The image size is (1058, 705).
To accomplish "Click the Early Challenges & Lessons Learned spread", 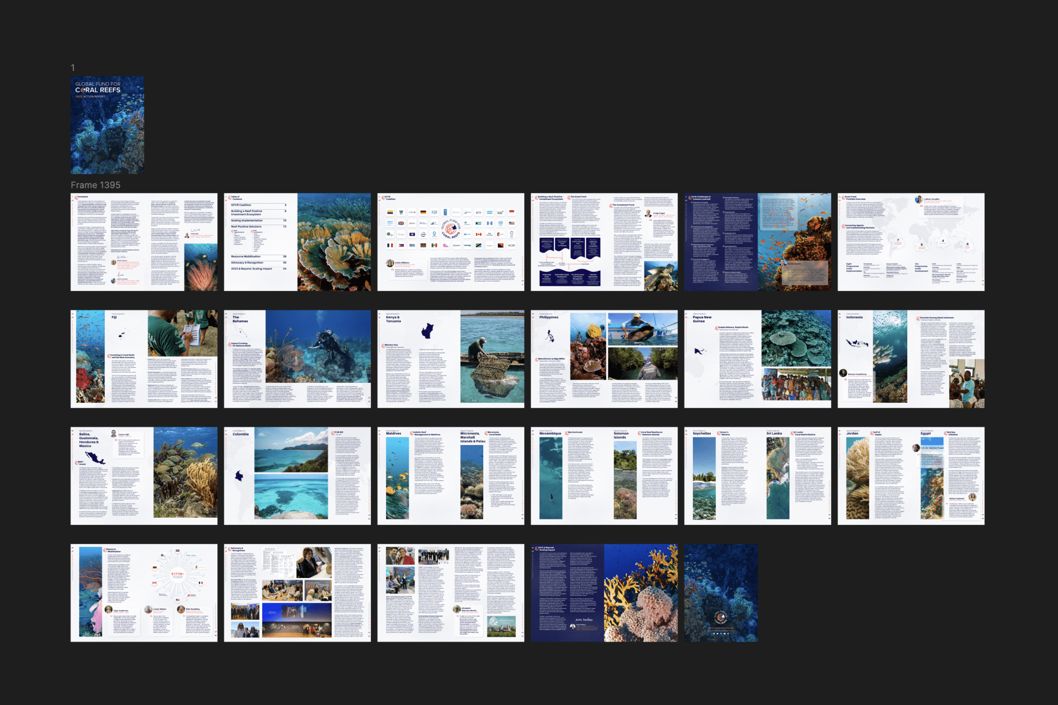I will click(x=757, y=242).
